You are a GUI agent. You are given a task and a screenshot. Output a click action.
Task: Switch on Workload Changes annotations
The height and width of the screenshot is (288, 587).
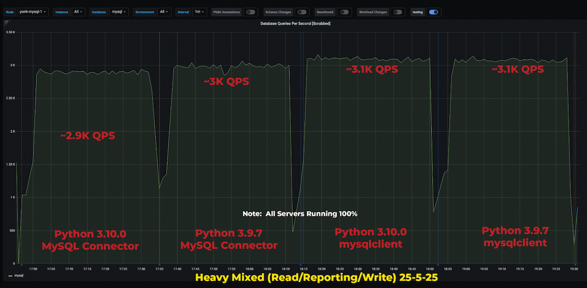[x=397, y=12]
